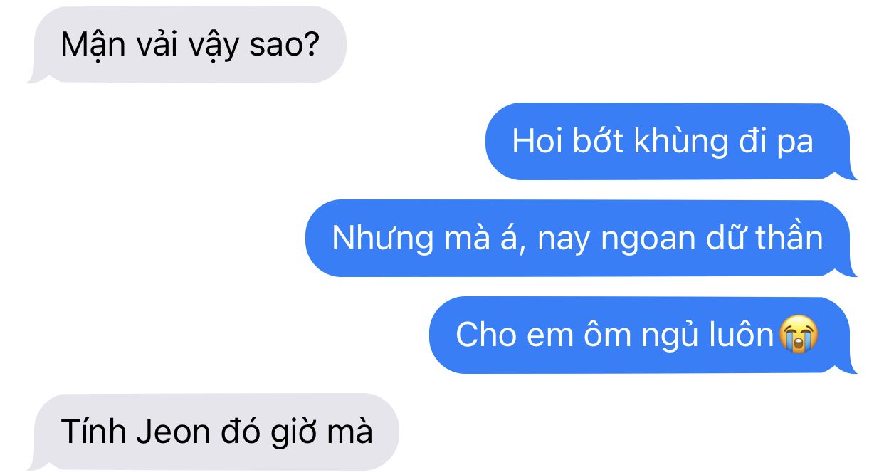884x475 pixels.
Task: Tap the crying face emoji
Action: (x=799, y=335)
